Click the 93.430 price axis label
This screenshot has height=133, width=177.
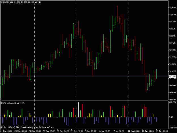click(x=172, y=14)
